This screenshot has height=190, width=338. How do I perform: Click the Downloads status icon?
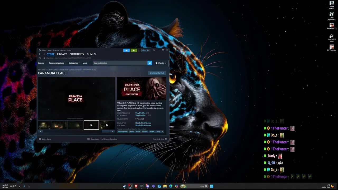88,139
